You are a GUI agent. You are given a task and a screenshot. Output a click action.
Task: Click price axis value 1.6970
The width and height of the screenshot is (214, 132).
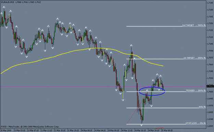[x=210, y=106]
